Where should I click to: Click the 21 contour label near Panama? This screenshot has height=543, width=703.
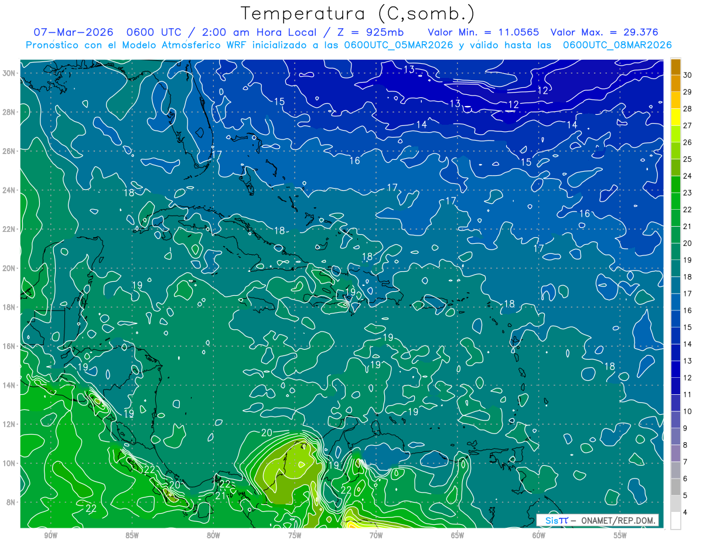point(221,496)
